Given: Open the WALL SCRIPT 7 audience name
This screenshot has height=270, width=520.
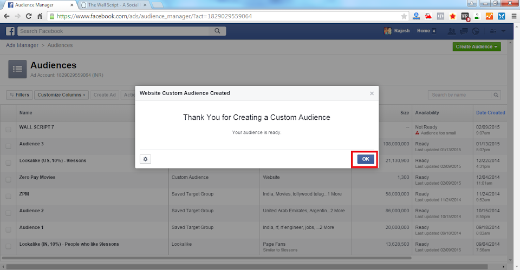Looking at the screenshot, I should click(x=36, y=127).
